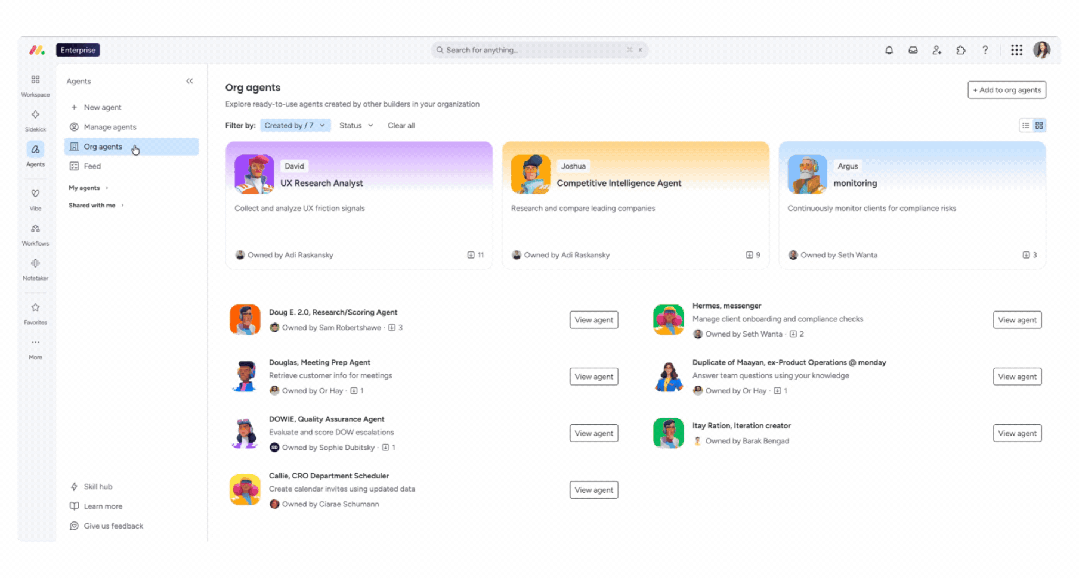Viewport: 1079px width, 578px height.
Task: Open the Feed menu item
Action: (x=131, y=166)
